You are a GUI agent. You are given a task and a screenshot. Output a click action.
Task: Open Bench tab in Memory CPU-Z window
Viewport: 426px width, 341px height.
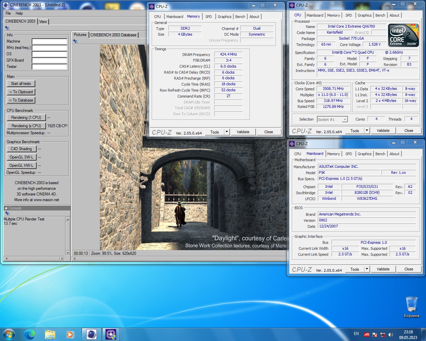[x=240, y=17]
